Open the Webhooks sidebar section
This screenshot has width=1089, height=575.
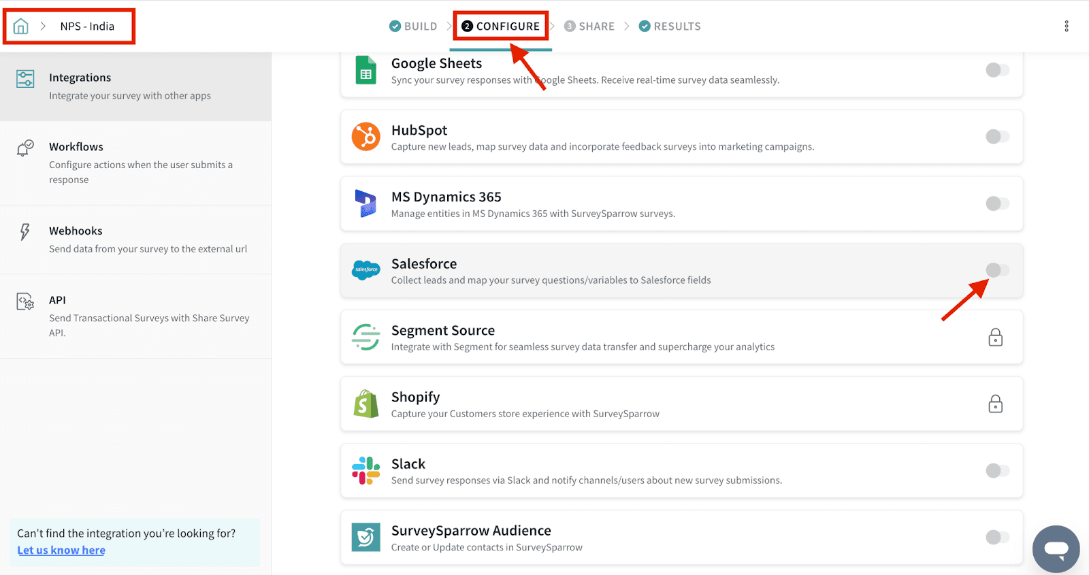click(76, 231)
